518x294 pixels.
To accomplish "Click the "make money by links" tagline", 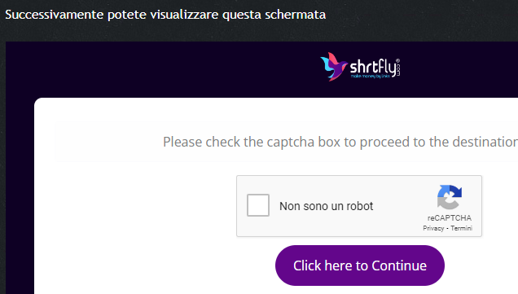I will pyautogui.click(x=371, y=77).
